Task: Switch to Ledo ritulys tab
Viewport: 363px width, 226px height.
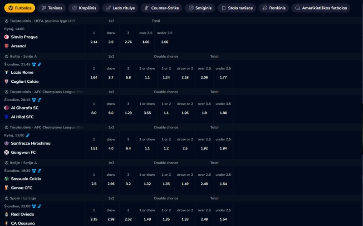Action: [120, 8]
